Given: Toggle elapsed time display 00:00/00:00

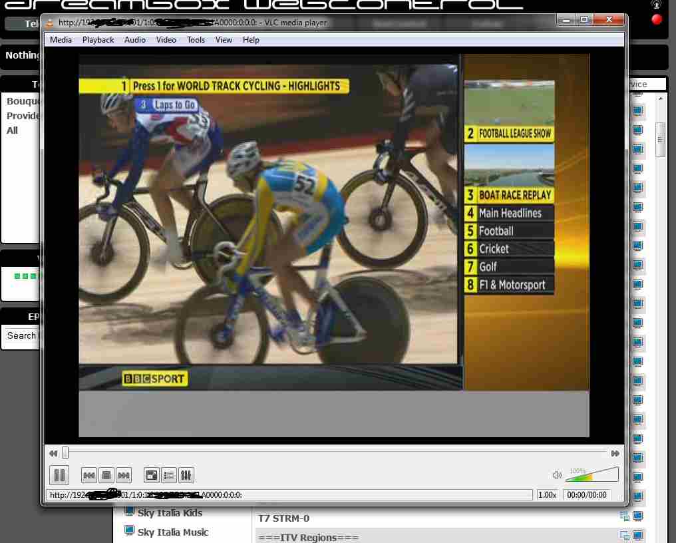Looking at the screenshot, I should tap(586, 494).
